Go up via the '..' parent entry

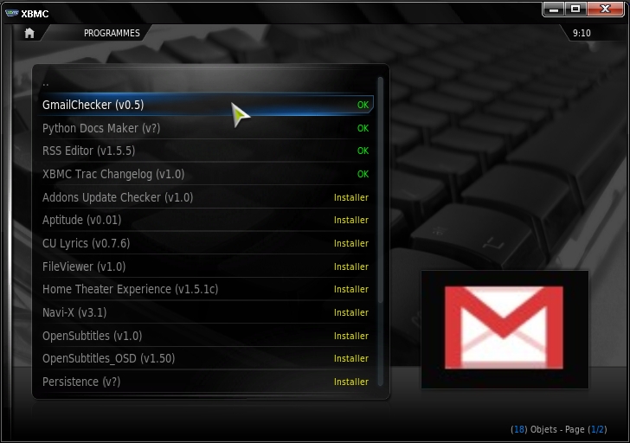click(206, 84)
